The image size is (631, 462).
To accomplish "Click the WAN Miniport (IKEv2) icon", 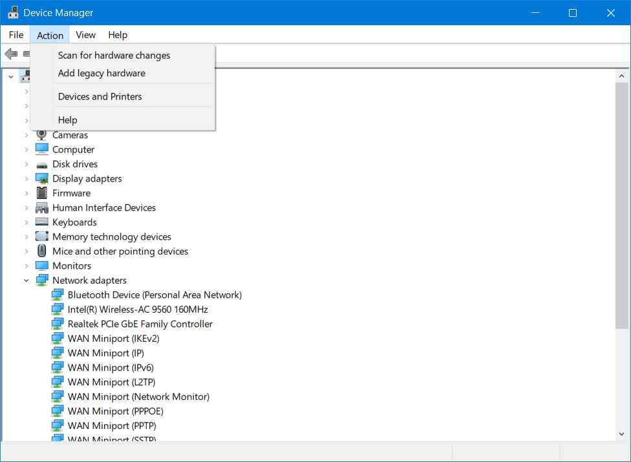I will click(57, 338).
